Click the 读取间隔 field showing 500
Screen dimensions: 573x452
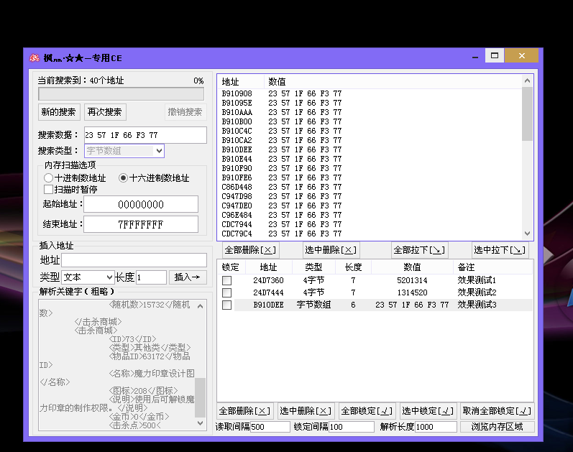click(x=270, y=427)
